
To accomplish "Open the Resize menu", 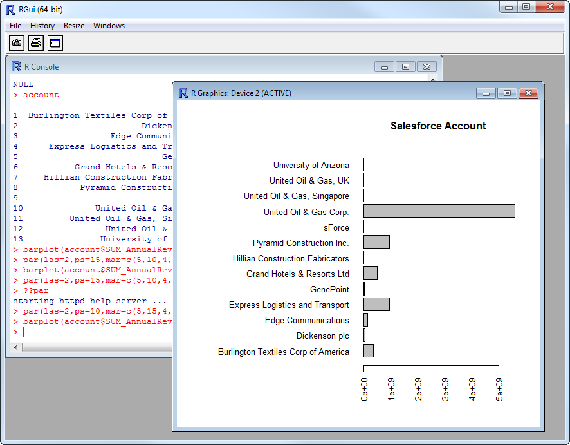I will coord(74,26).
